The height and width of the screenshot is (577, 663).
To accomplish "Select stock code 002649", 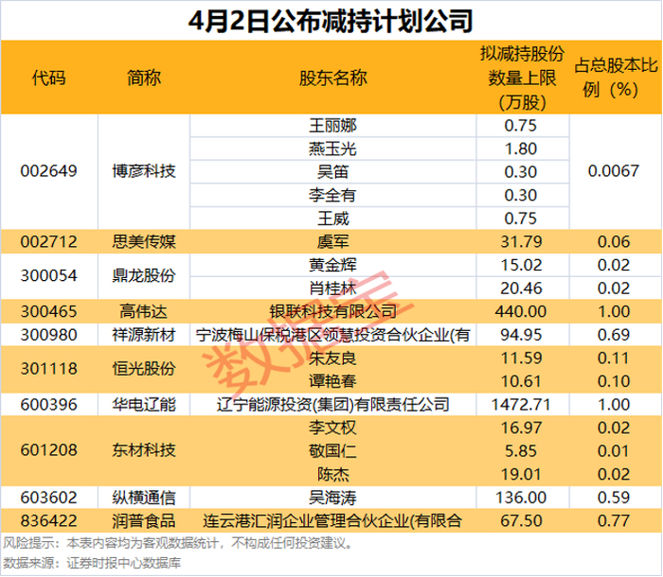I will pyautogui.click(x=49, y=171).
